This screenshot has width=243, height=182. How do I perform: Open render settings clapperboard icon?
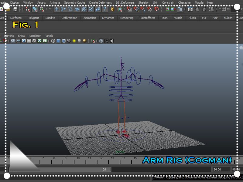(211, 9)
